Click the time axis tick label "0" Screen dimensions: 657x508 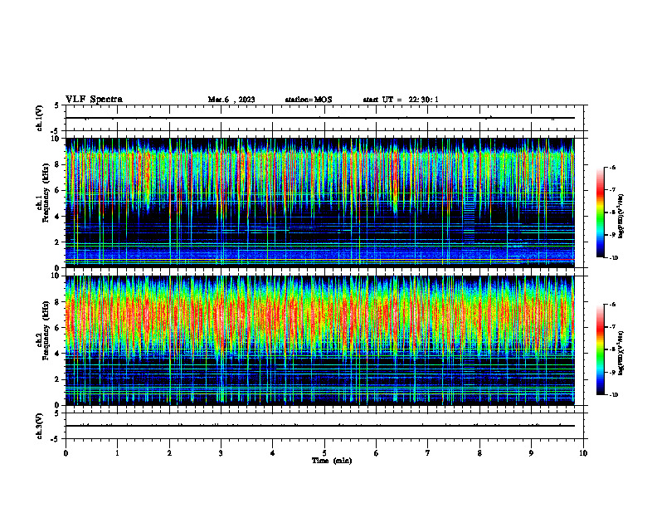click(66, 453)
